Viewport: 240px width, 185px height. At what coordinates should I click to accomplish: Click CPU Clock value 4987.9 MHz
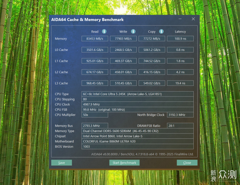[x=137, y=104]
